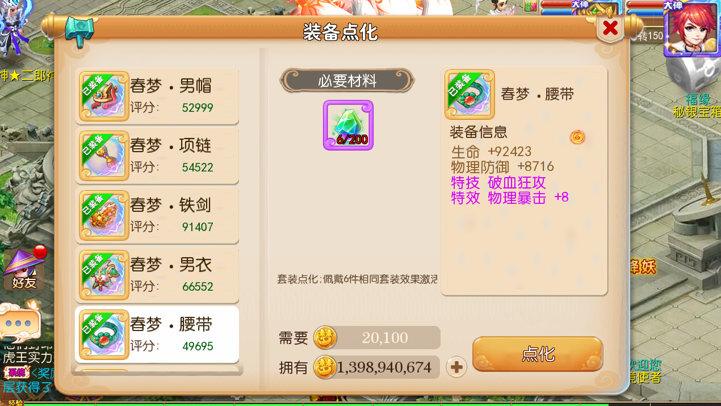Click the hammer icon at the panel's top left

point(78,32)
